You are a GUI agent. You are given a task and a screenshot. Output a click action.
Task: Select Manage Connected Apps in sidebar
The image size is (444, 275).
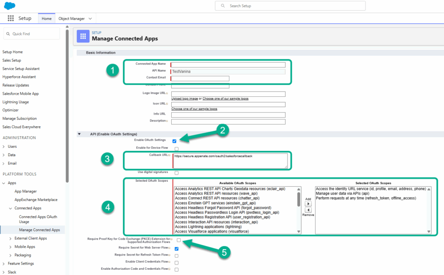tap(39, 230)
